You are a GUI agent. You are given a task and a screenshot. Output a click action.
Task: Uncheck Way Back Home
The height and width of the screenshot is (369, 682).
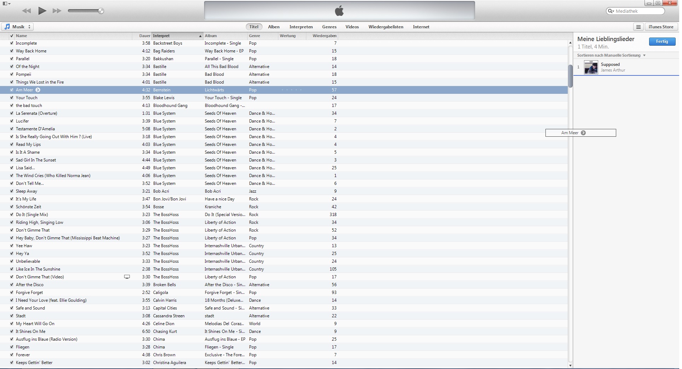tap(12, 51)
